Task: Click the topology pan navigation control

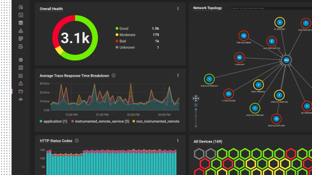Action: (196, 98)
